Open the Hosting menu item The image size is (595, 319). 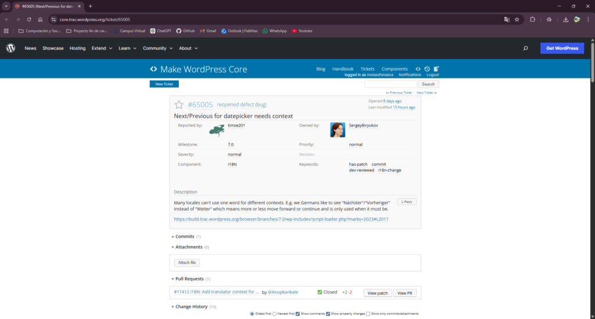pos(77,48)
